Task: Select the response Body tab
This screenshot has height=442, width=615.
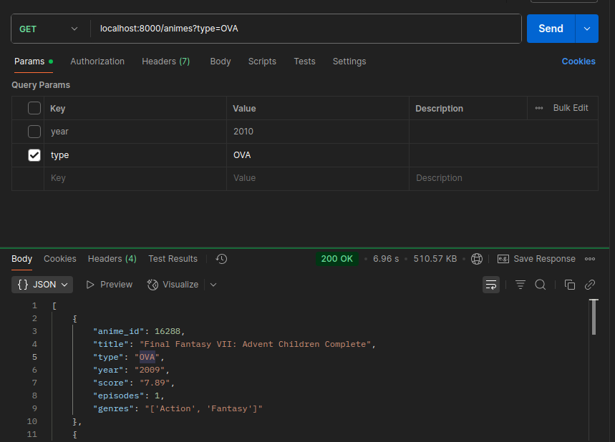Action: 21,259
